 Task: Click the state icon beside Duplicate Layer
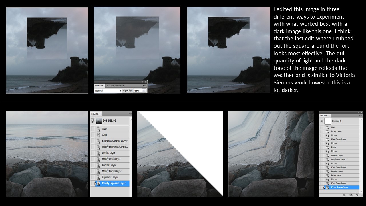pos(327,159)
